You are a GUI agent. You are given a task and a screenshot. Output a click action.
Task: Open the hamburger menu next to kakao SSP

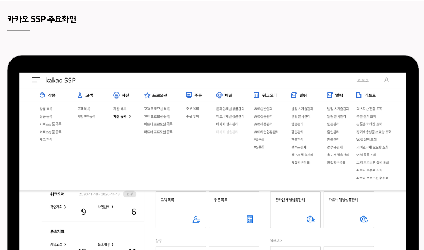36,80
